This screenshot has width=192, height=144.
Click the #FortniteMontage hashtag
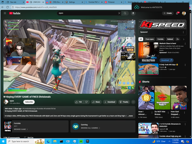(29, 109)
